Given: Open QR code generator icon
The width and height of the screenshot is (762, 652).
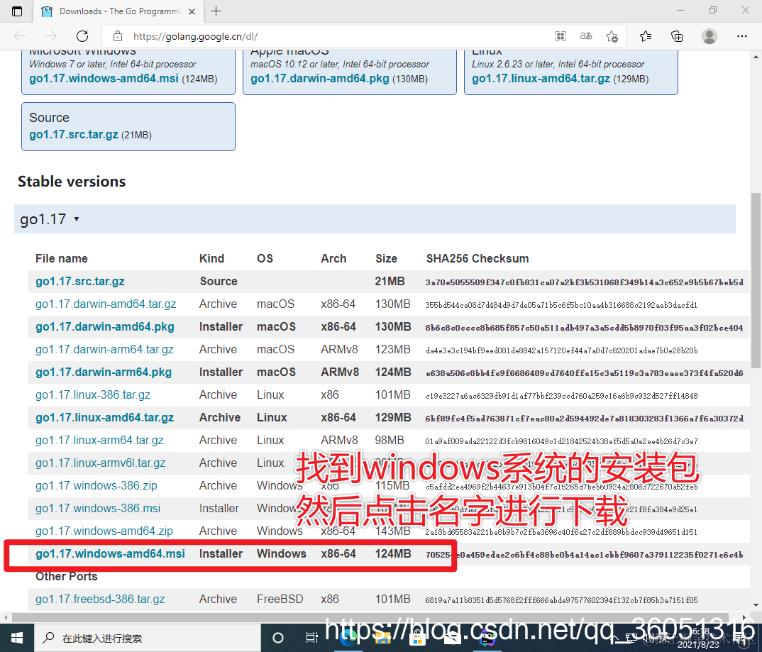Looking at the screenshot, I should coord(561,36).
